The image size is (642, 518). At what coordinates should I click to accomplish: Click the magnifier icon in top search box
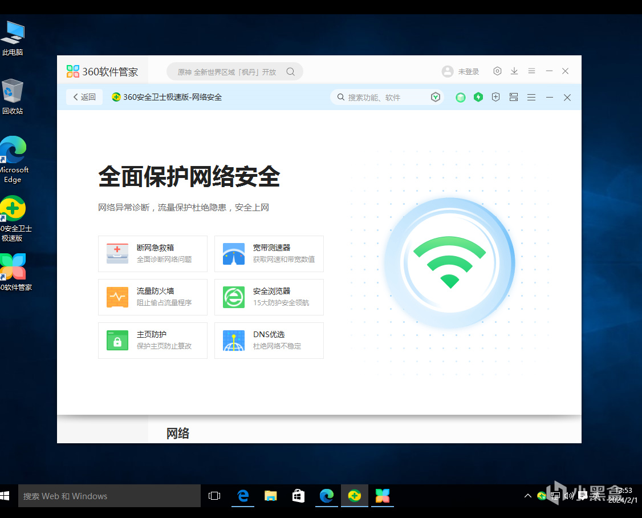290,72
